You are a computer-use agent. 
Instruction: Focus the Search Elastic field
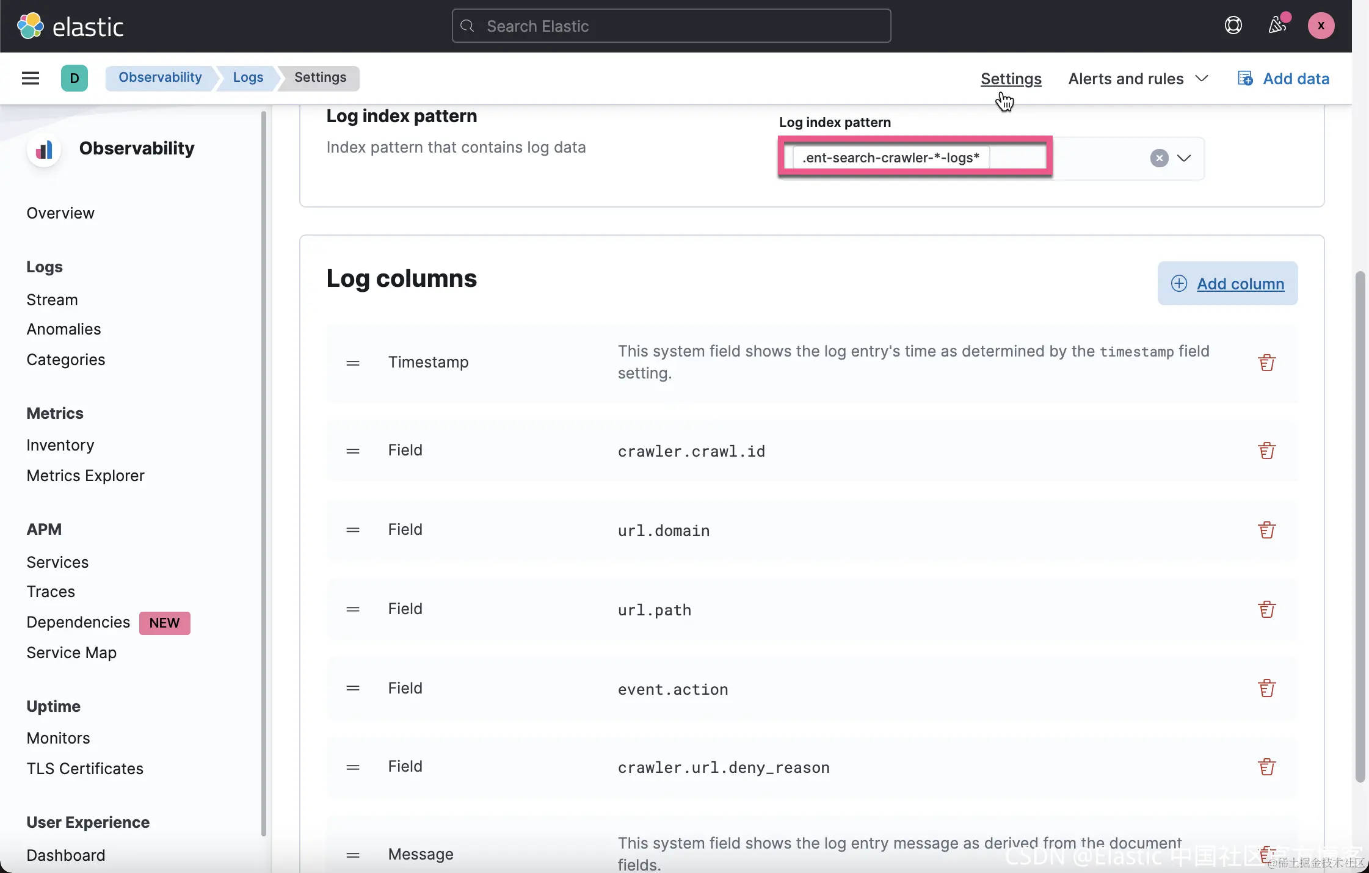671,26
